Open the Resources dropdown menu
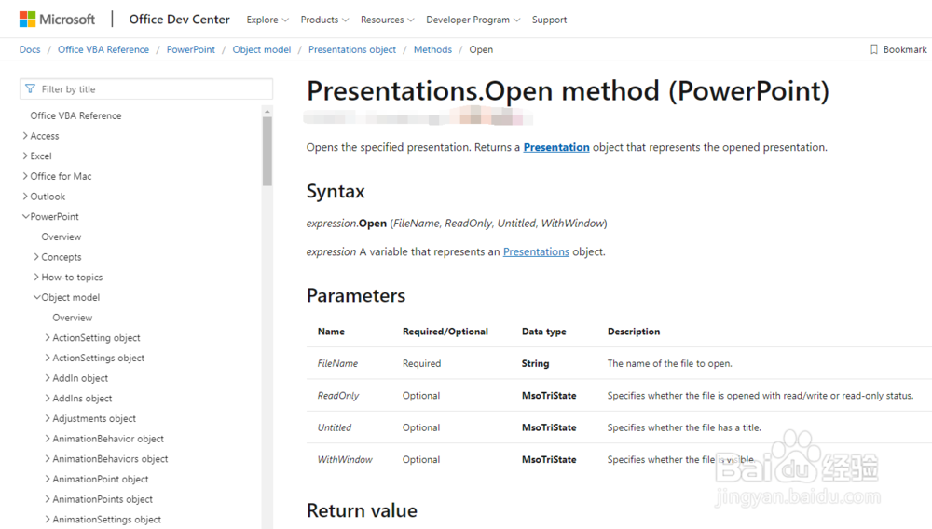932x529 pixels. tap(387, 20)
